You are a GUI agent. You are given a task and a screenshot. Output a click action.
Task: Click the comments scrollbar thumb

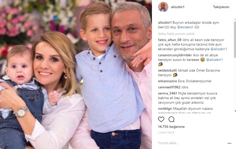[x=235, y=39]
